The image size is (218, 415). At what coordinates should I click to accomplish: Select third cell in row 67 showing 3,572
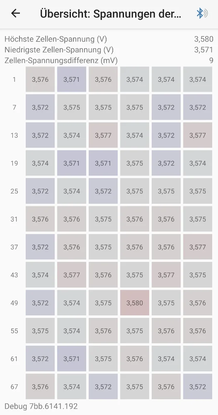pos(103,386)
